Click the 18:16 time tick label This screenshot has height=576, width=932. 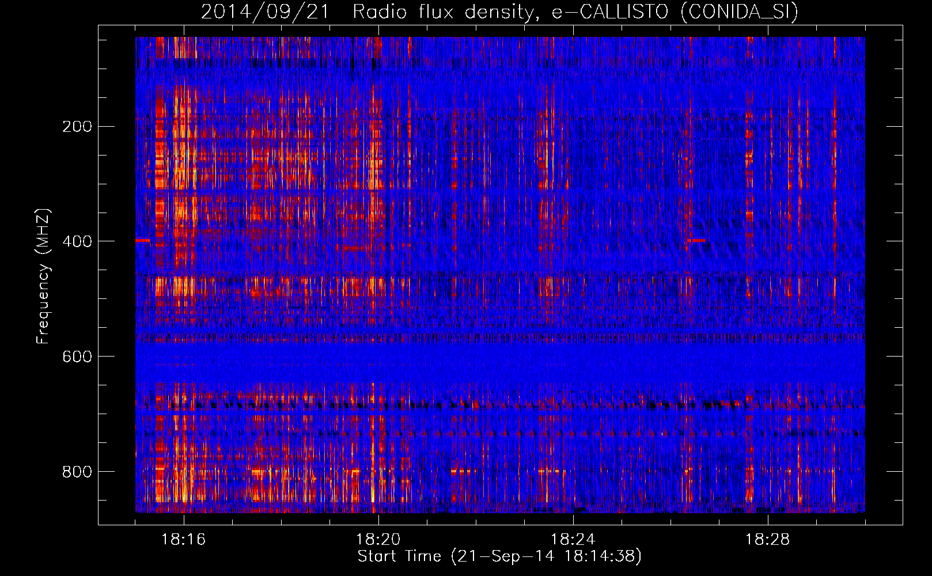coord(184,540)
